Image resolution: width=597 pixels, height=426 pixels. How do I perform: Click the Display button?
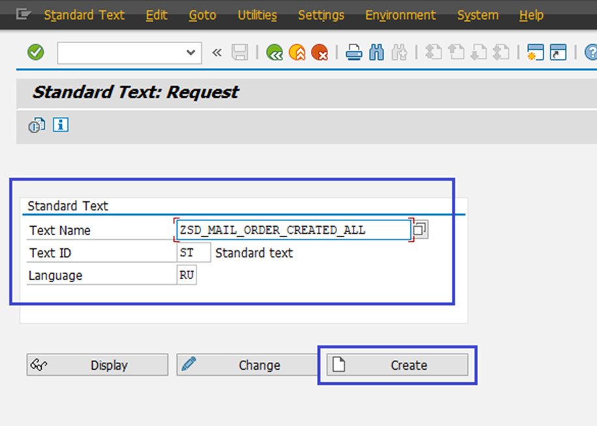pyautogui.click(x=97, y=365)
